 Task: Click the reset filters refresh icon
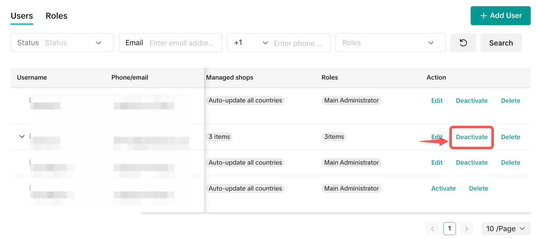pyautogui.click(x=463, y=43)
